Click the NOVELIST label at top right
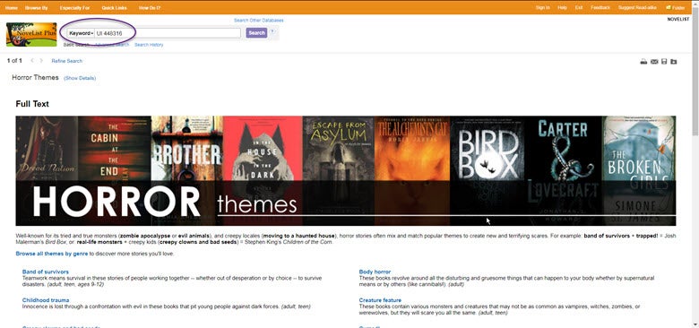 678,20
